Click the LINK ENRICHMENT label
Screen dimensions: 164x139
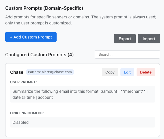coord(27,113)
